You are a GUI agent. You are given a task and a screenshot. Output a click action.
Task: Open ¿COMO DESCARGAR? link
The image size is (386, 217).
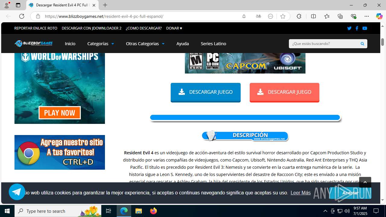144,28
